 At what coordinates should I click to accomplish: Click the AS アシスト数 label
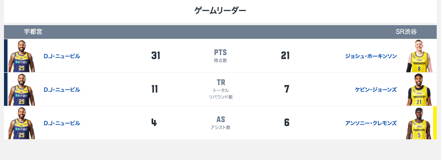coord(220,123)
